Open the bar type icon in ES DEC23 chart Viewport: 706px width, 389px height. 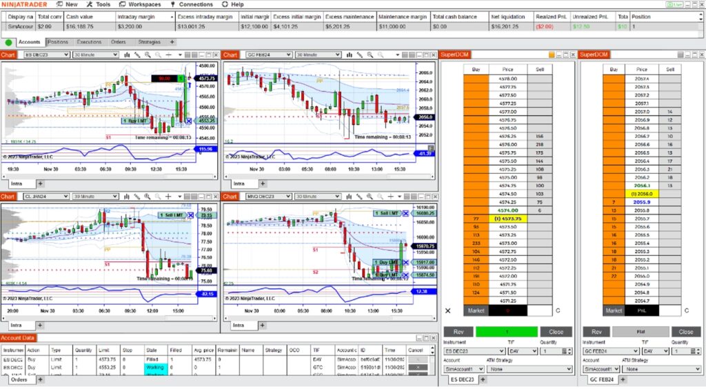[x=127, y=55]
